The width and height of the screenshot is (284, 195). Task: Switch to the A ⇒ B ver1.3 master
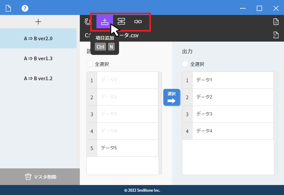[x=38, y=58]
